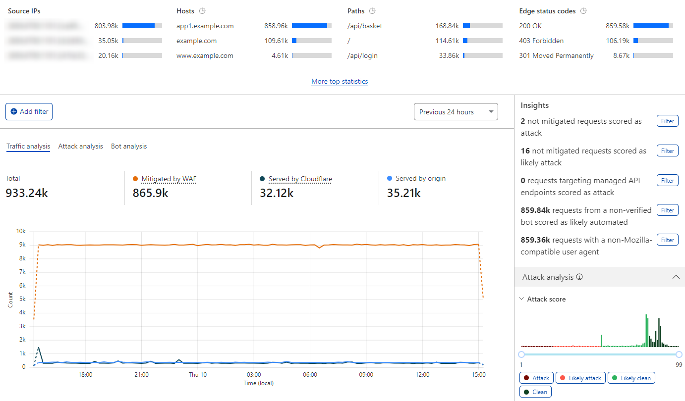685x401 pixels.
Task: Click the clock icon beside the Hosts header
Action: pyautogui.click(x=202, y=10)
